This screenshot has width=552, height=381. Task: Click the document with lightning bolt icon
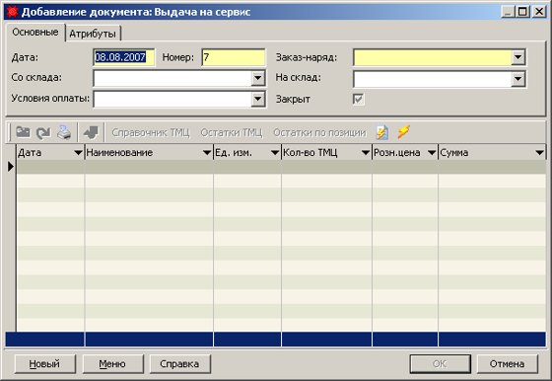tap(382, 132)
